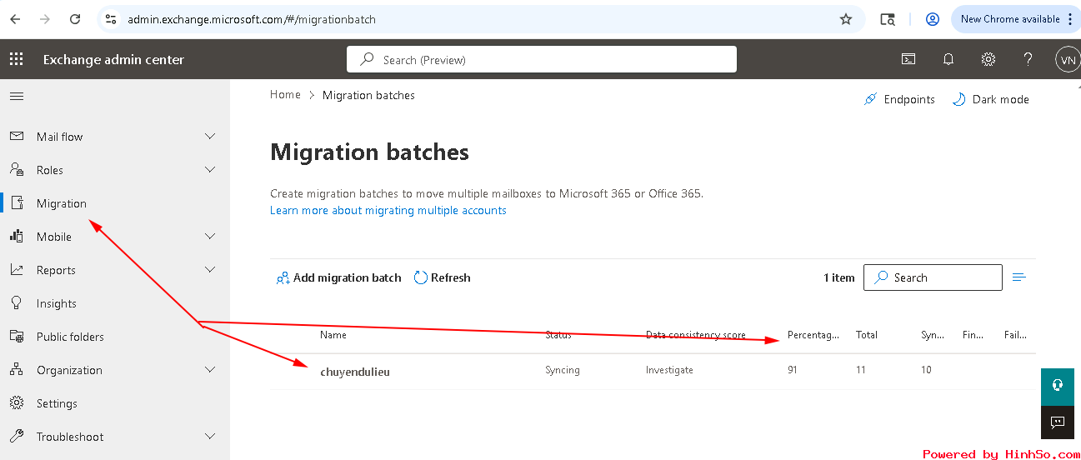
Task: Open chuyendulieu migration batch
Action: pos(355,372)
